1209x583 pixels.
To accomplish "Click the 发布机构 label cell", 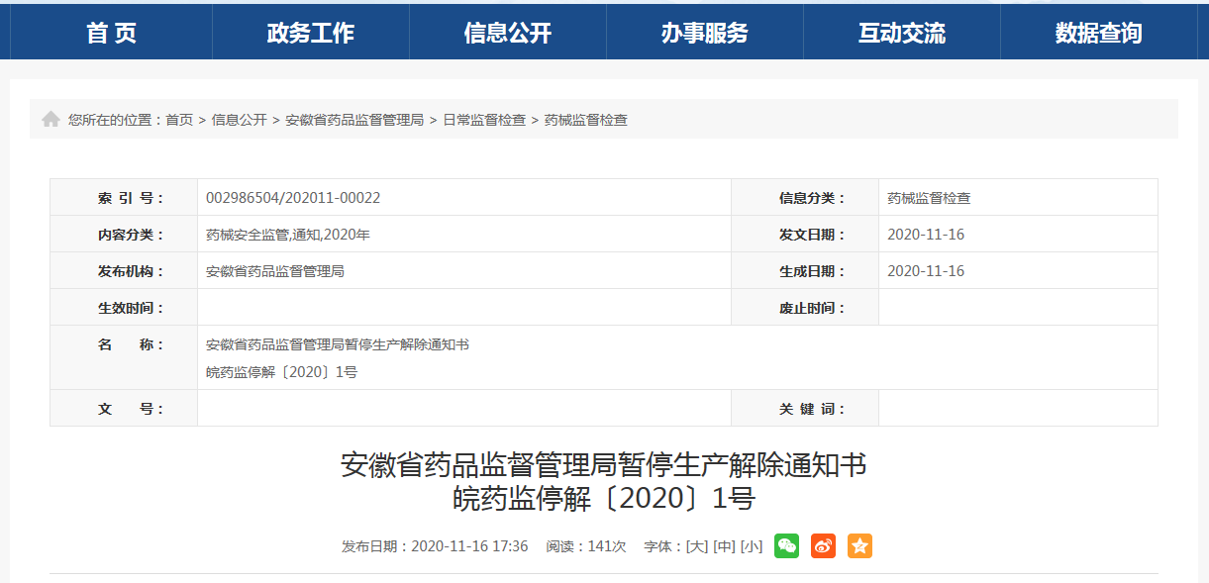I will pos(124,271).
